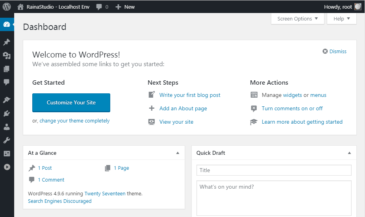Click the home icon beside RainaStudio
The height and width of the screenshot is (217, 365).
(x=20, y=7)
